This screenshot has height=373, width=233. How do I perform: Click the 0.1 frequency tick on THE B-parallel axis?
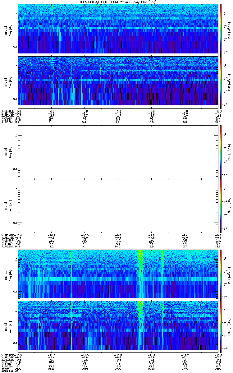(x=15, y=343)
